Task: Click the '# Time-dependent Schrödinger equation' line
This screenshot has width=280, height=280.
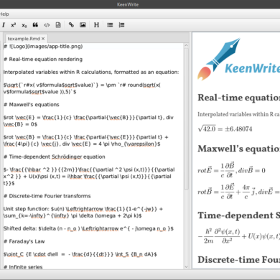Action: (55, 157)
